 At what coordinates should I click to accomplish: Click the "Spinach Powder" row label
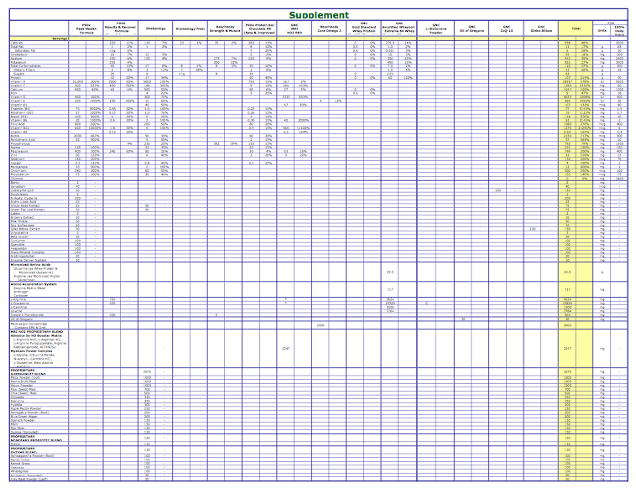(23, 420)
